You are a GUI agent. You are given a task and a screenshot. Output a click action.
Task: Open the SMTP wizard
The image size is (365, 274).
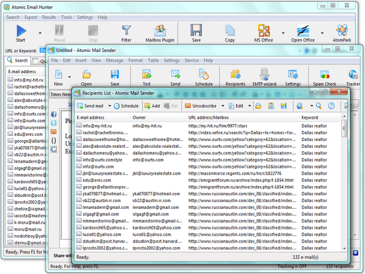(264, 77)
